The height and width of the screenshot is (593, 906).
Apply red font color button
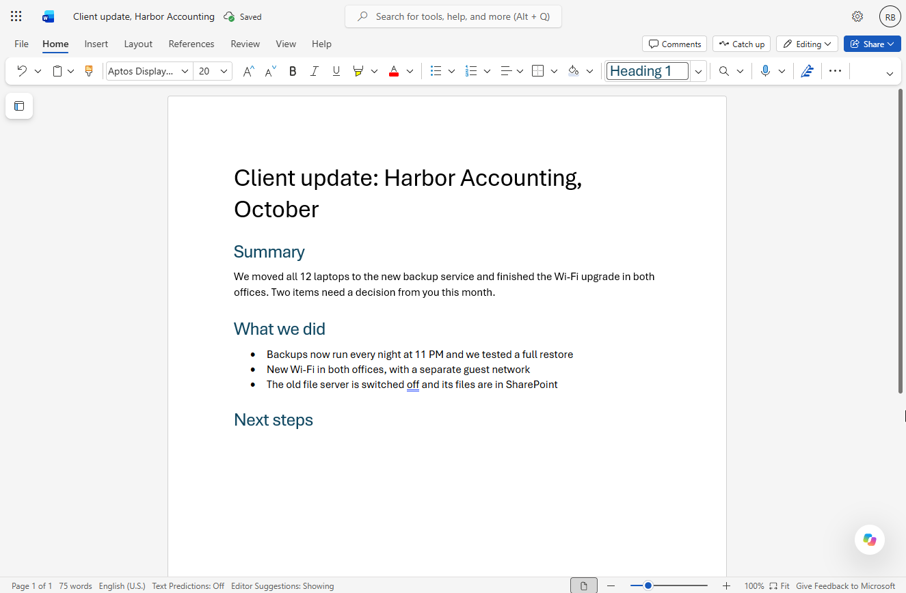click(394, 71)
